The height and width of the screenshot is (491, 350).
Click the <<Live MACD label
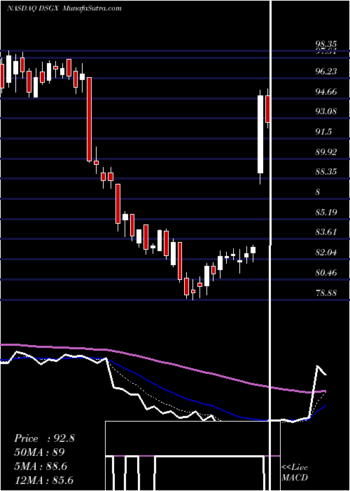(x=295, y=473)
